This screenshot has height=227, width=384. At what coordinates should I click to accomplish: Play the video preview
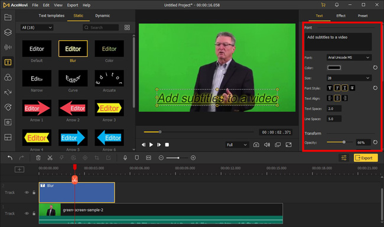[x=151, y=145]
